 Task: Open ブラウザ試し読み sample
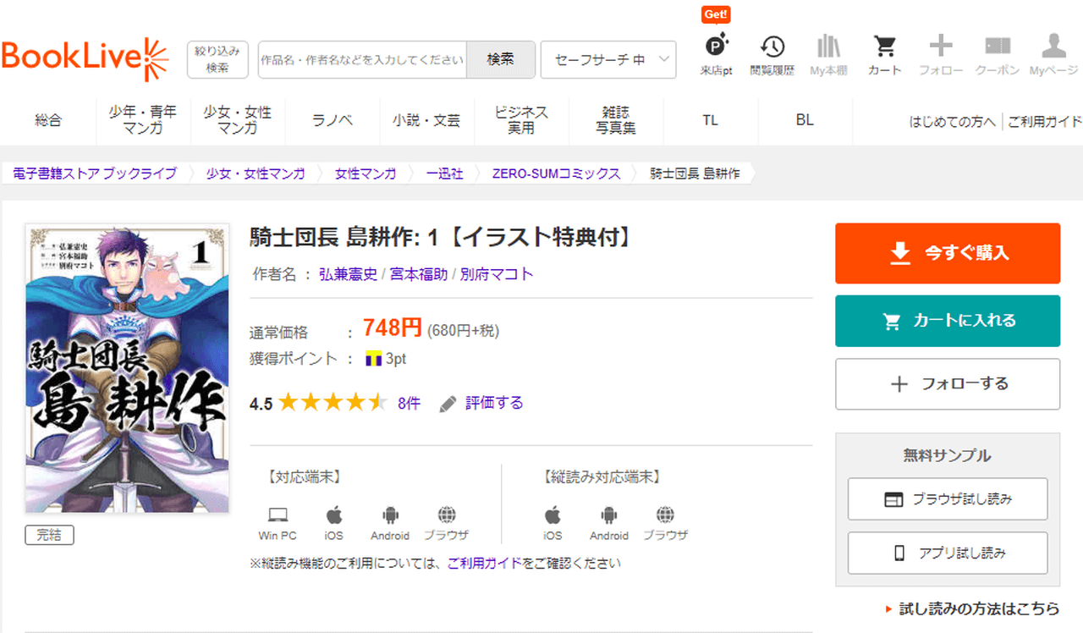tap(947, 499)
